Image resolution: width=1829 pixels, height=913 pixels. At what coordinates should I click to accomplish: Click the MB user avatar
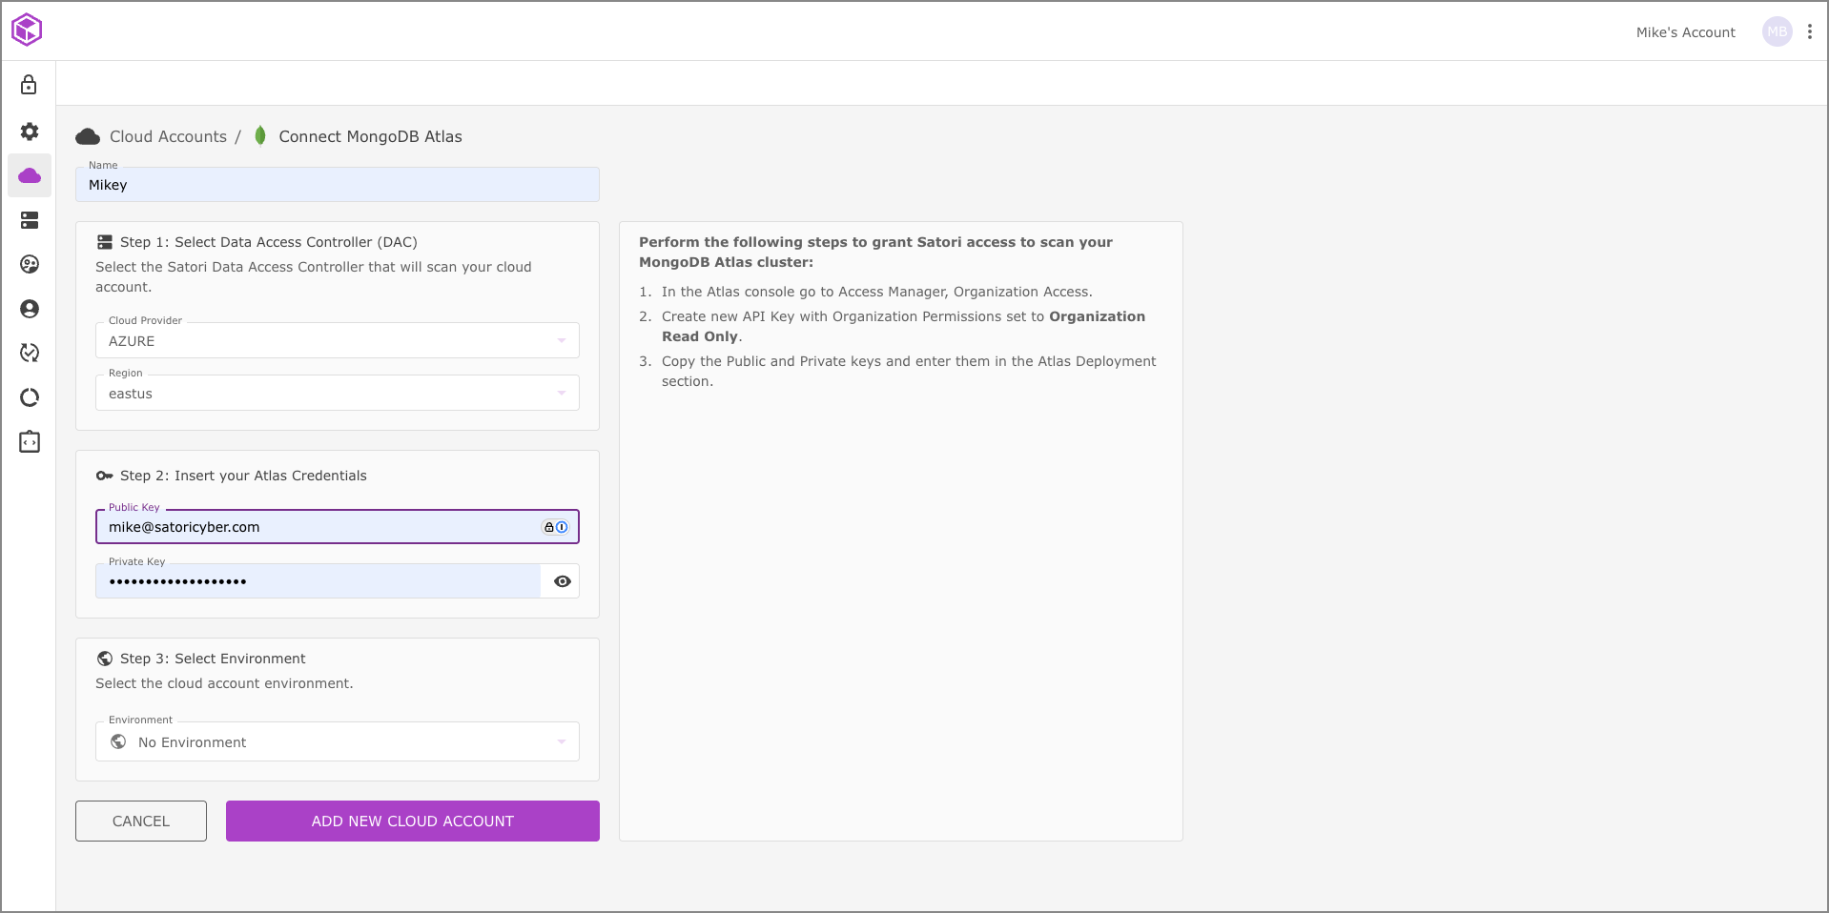pyautogui.click(x=1777, y=31)
